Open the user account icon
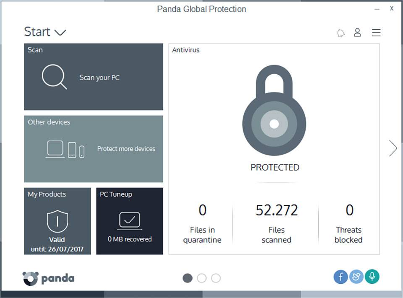 (x=358, y=33)
